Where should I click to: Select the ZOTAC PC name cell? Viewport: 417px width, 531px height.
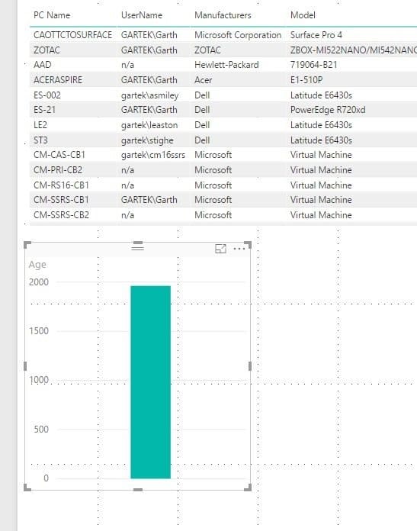tap(47, 50)
